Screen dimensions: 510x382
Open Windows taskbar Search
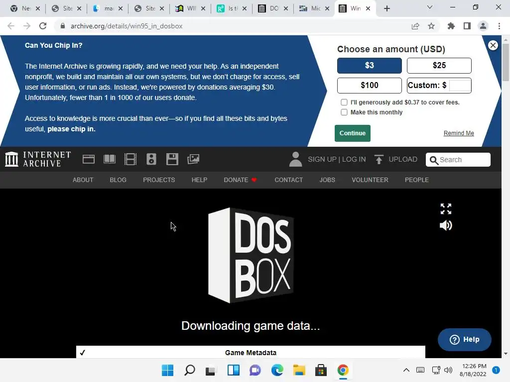pos(190,370)
